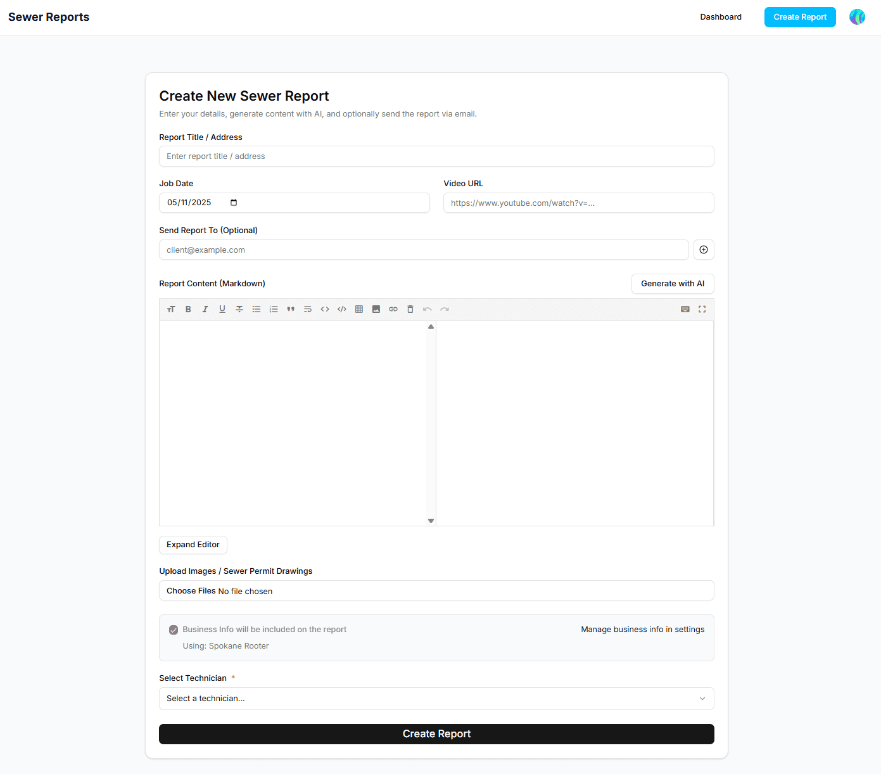Insert a code block
881x774 pixels.
342,309
